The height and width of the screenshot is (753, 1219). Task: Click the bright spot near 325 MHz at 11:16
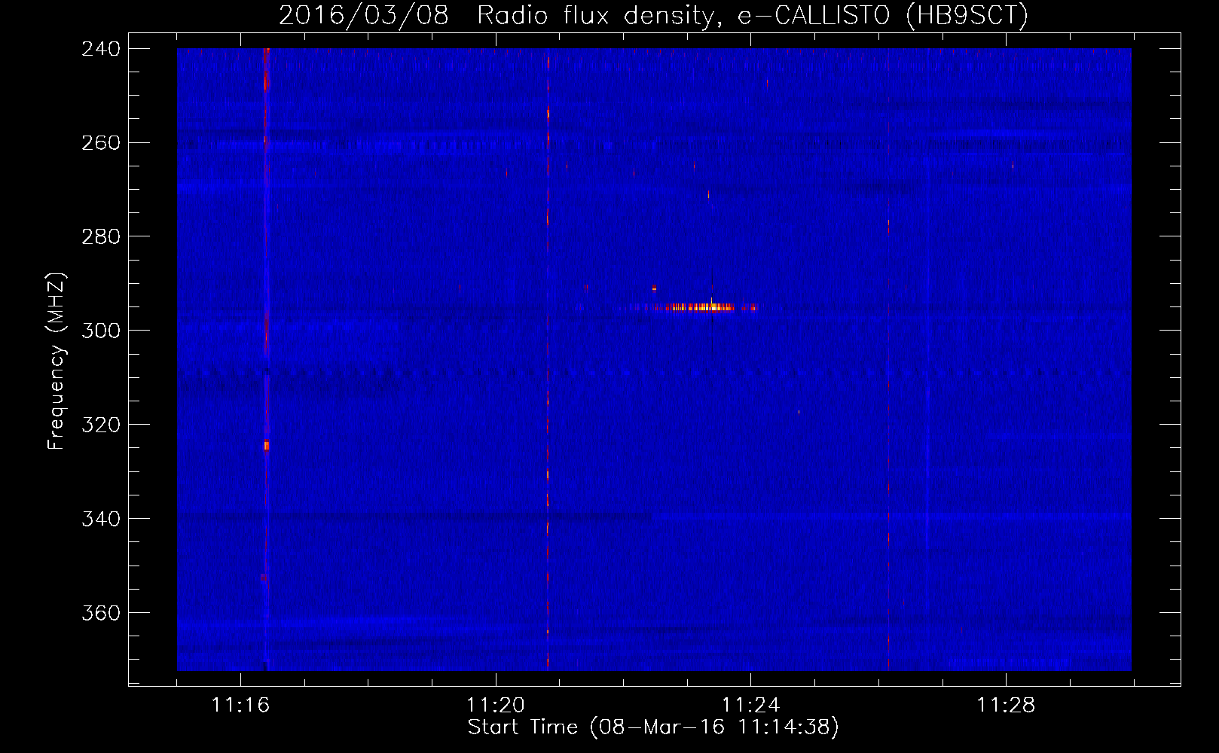click(266, 446)
